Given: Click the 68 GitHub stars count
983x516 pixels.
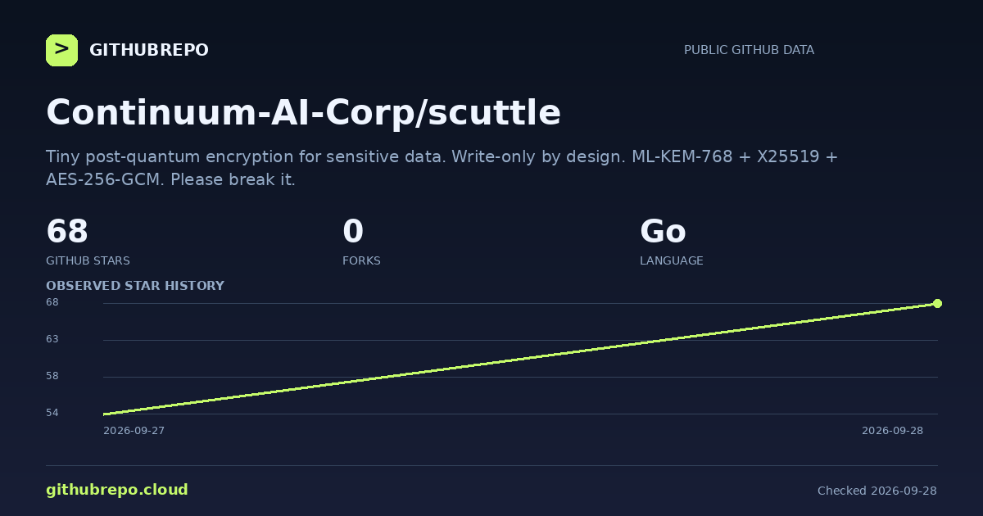Looking at the screenshot, I should [x=67, y=232].
